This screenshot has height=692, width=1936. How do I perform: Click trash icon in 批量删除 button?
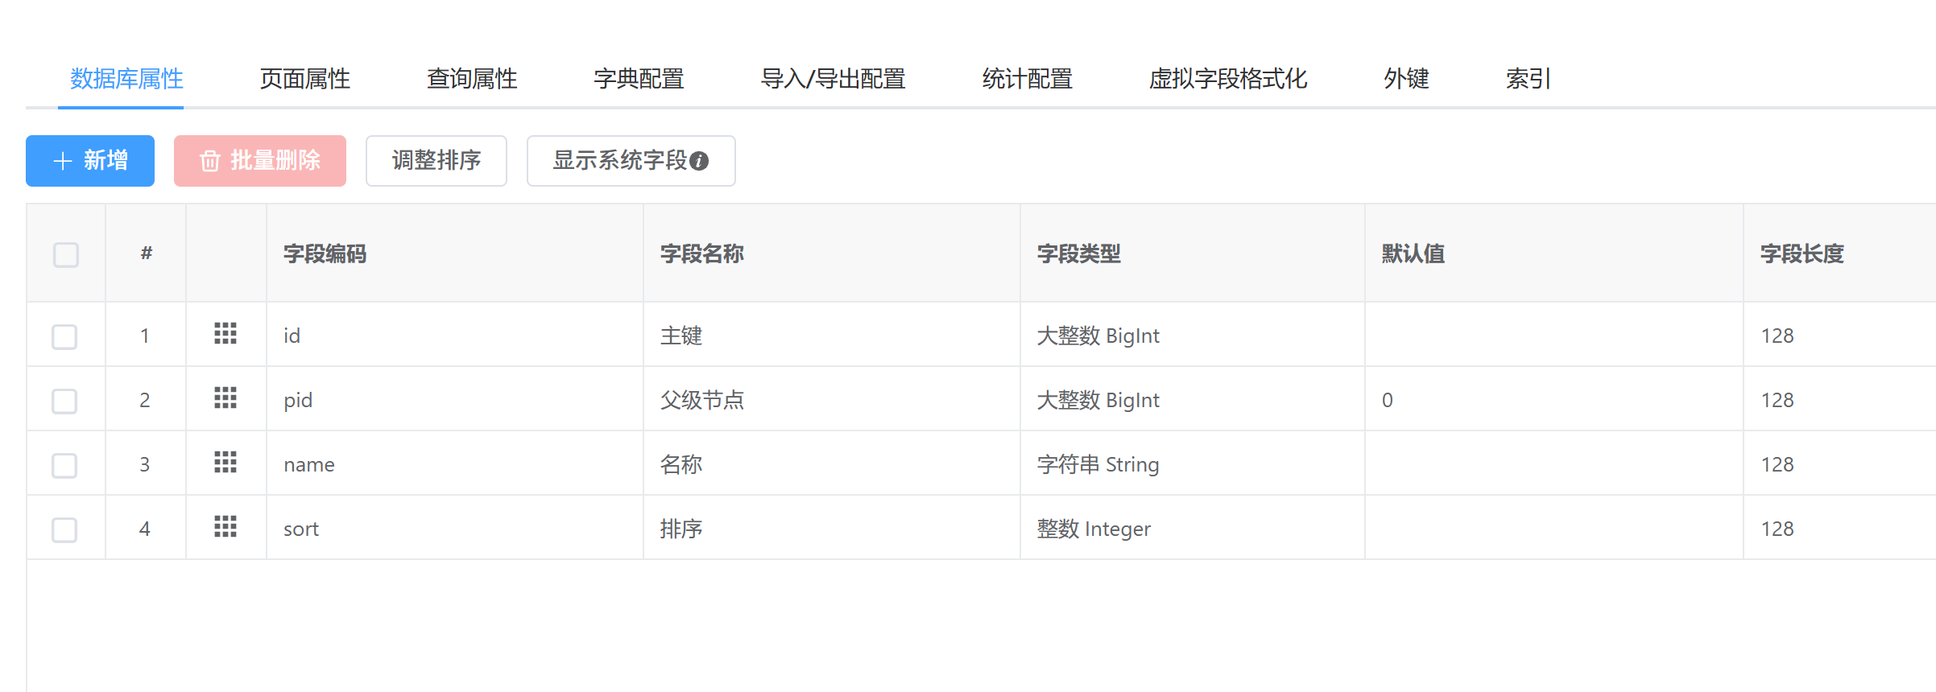[210, 162]
